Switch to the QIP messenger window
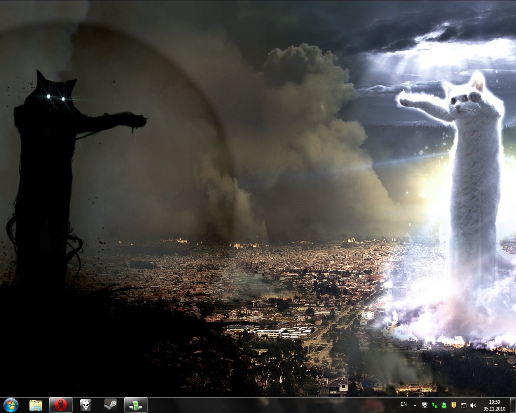The width and height of the screenshot is (516, 413). (135, 405)
